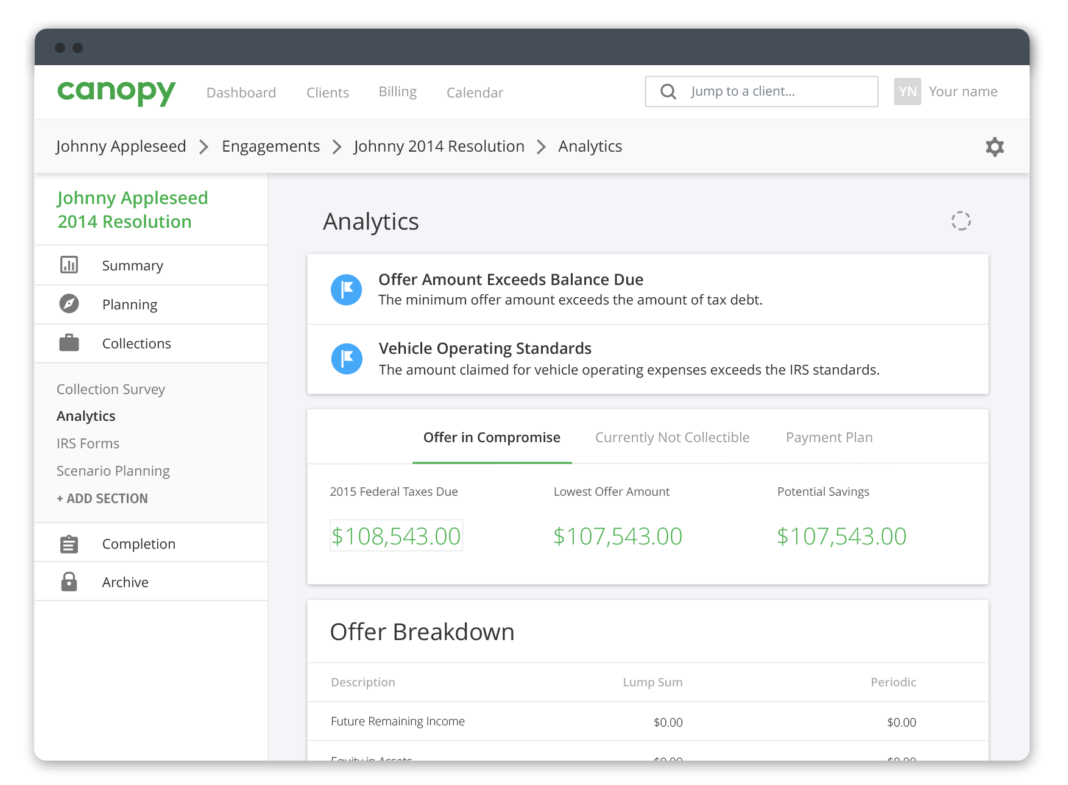Open the Billing section
Screen dimensions: 1068x785
point(397,92)
